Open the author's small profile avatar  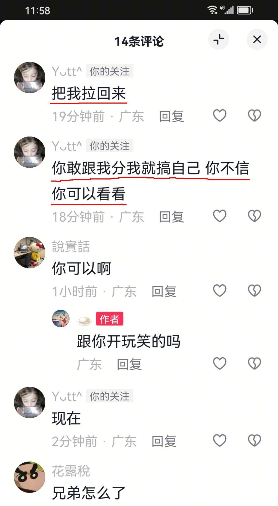[x=61, y=319]
